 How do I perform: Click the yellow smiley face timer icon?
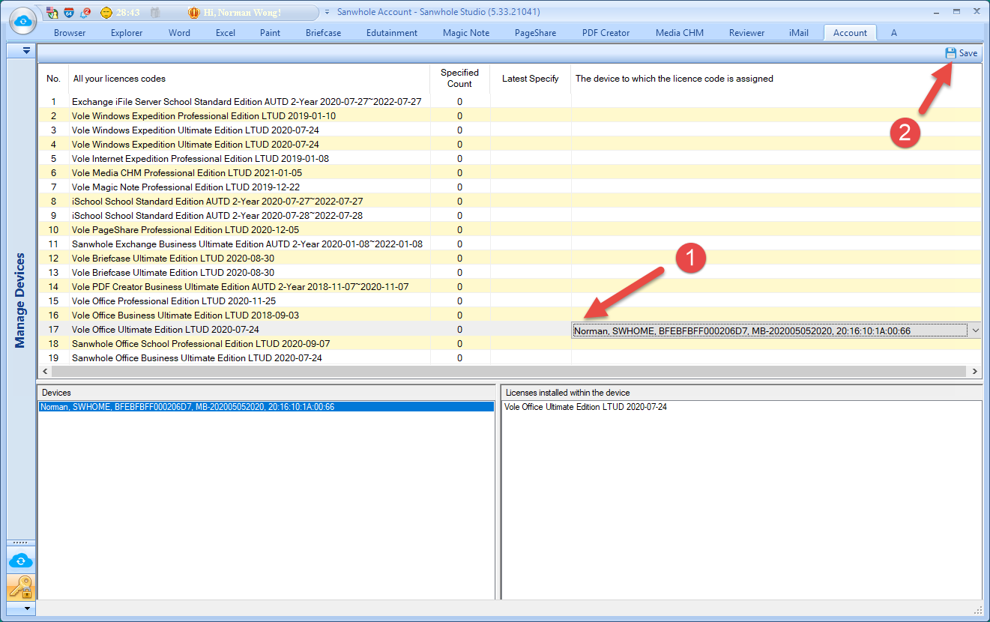point(106,13)
